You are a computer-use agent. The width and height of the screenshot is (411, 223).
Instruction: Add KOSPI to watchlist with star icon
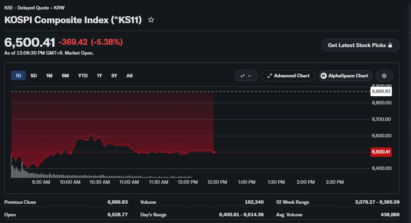(x=151, y=20)
